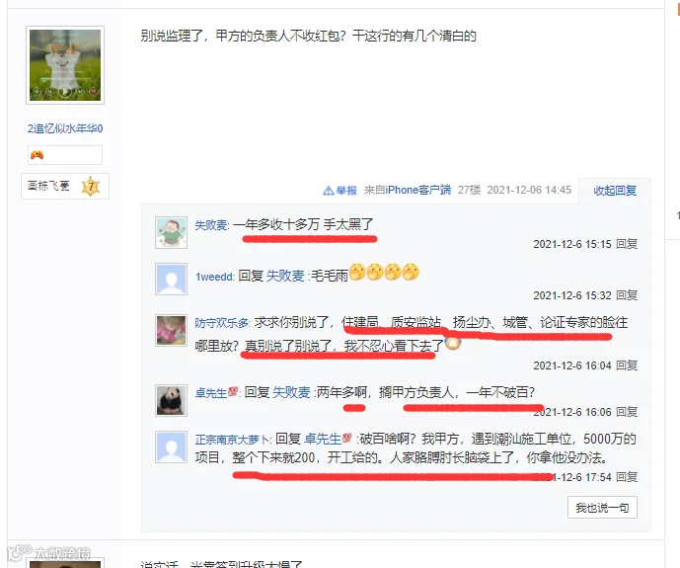
Task: Click 卓先生 panda avatar
Action: coord(172,400)
